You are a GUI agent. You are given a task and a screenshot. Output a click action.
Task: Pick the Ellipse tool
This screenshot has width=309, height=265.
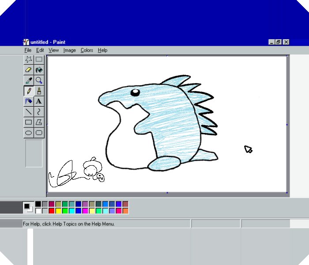pos(29,132)
